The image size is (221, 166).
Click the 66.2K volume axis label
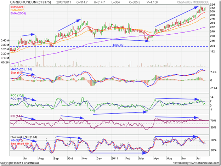5,62
